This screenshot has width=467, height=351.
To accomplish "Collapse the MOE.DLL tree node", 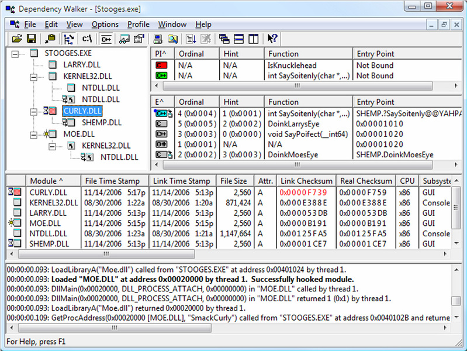I will pyautogui.click(x=34, y=135).
